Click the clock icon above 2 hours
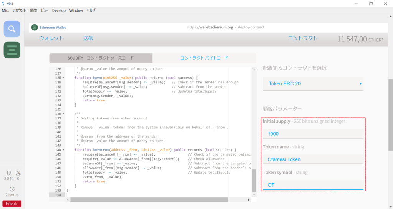The image size is (393, 209). point(12,189)
